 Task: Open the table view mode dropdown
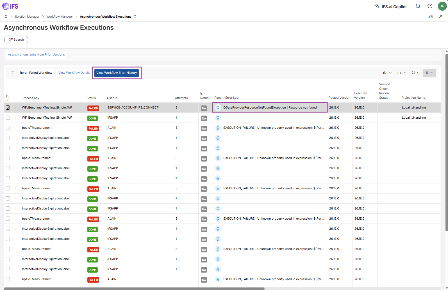click(x=429, y=73)
